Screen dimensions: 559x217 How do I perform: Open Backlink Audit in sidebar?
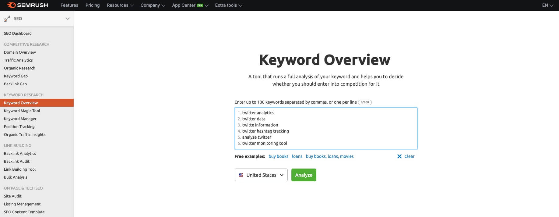pos(17,161)
